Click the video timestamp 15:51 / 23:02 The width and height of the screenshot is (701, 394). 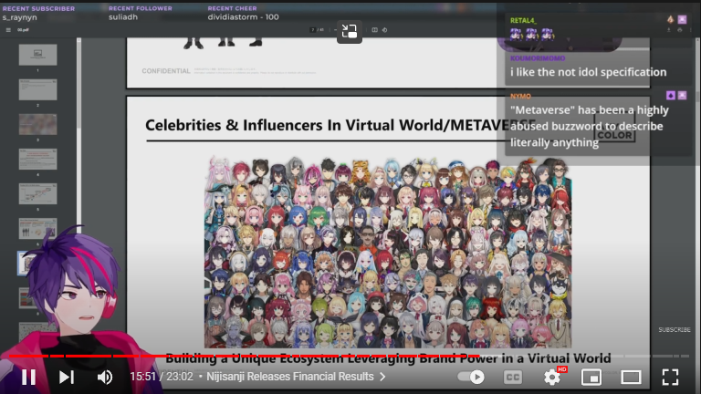coord(162,377)
